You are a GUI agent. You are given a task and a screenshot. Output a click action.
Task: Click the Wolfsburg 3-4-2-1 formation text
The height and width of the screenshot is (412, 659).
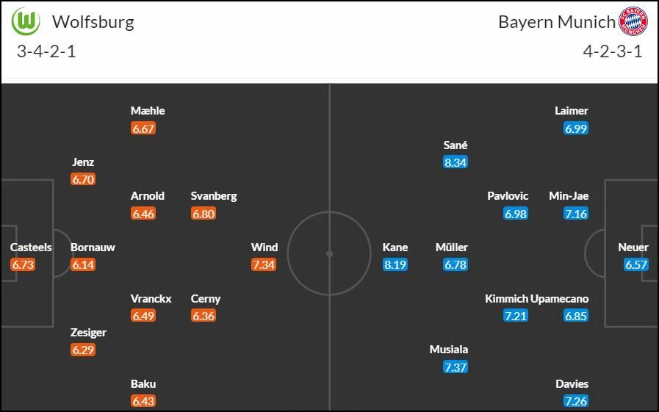tap(46, 51)
